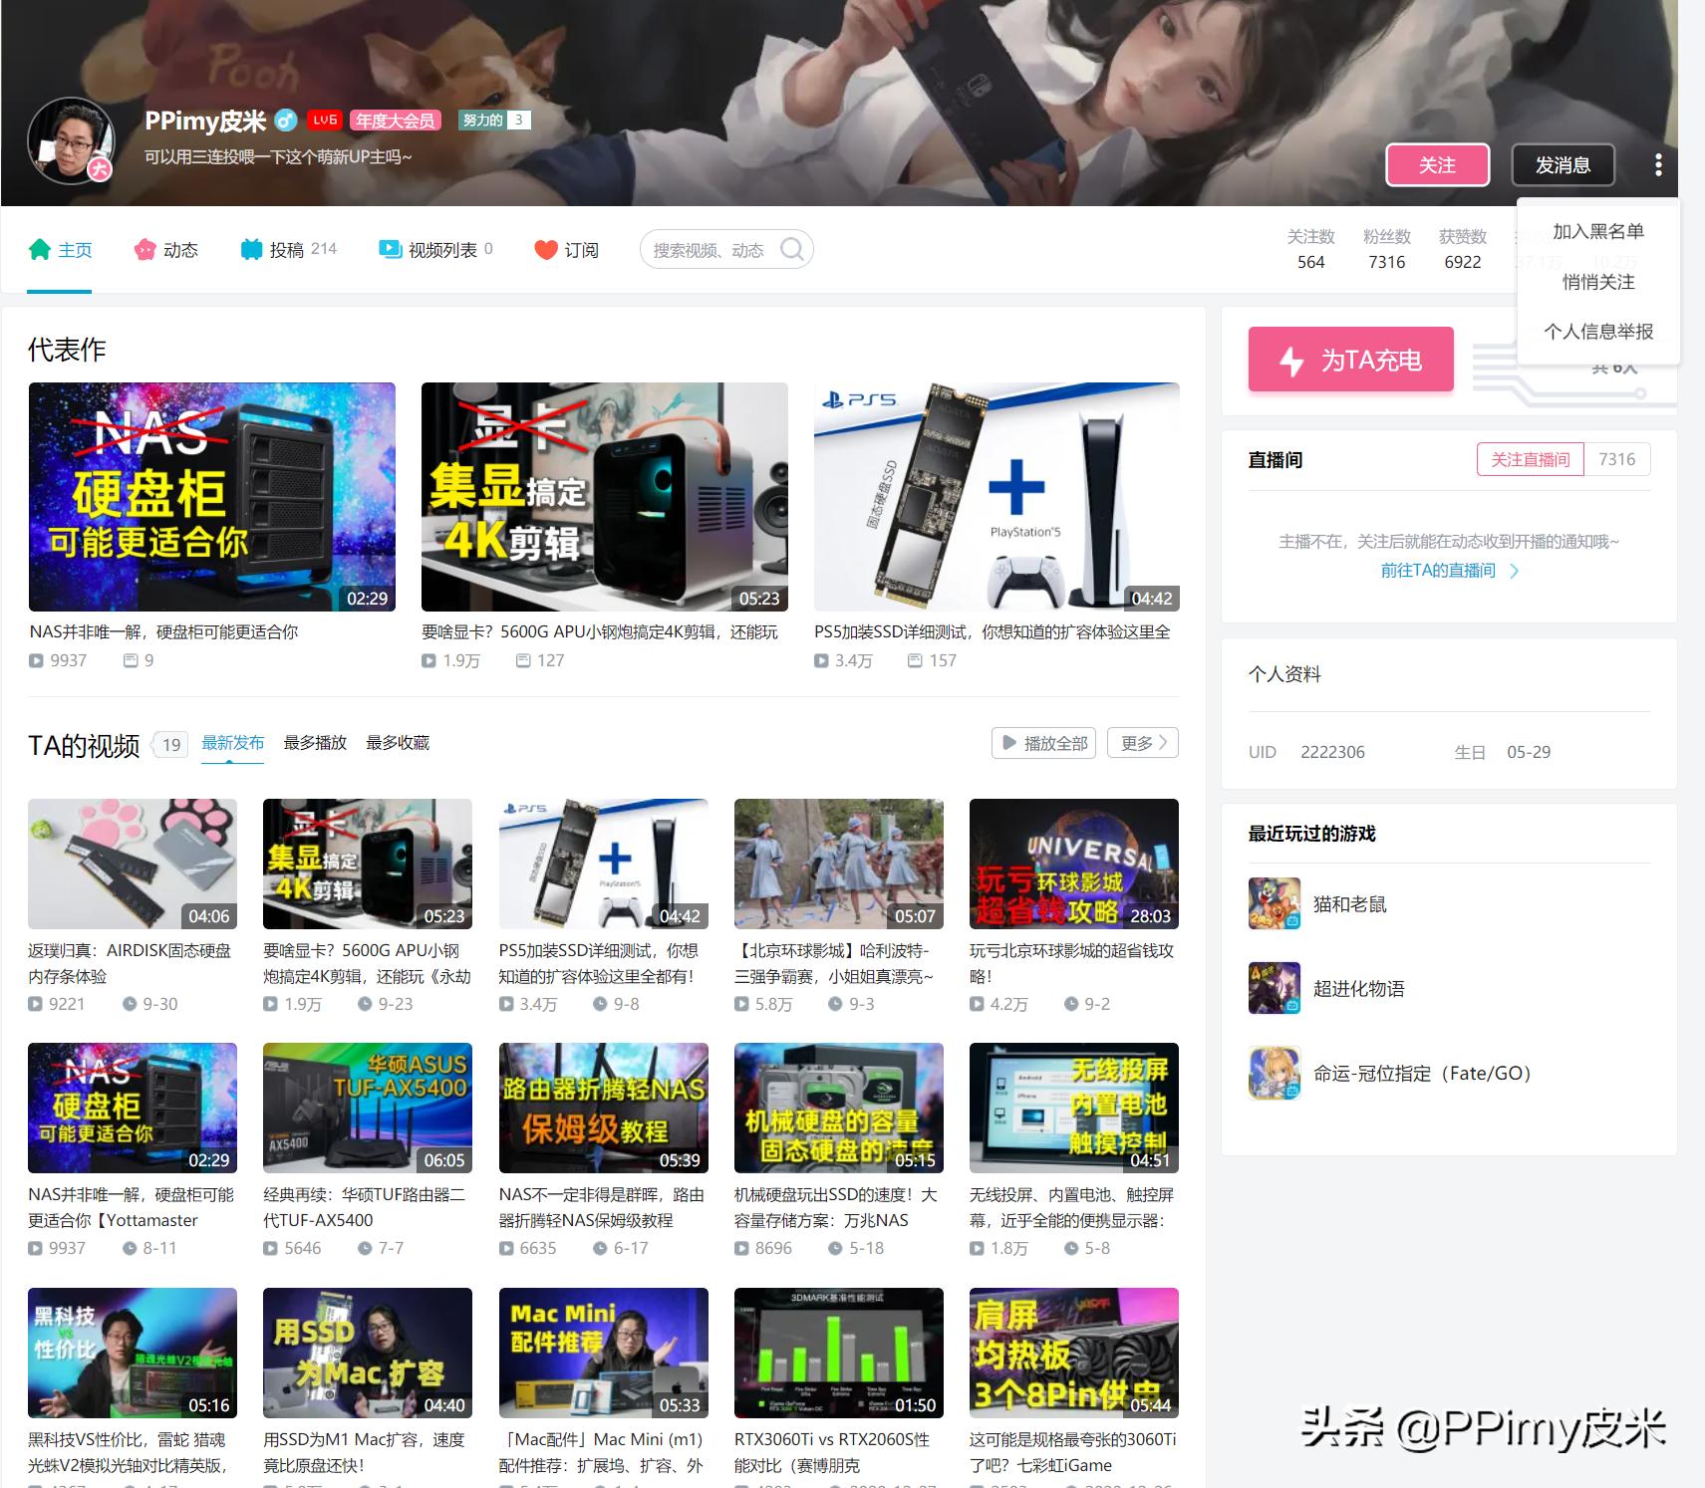Viewport: 1705px width, 1488px height.
Task: Open the 3个8Pin供电 video thumbnail
Action: click(x=1074, y=1354)
